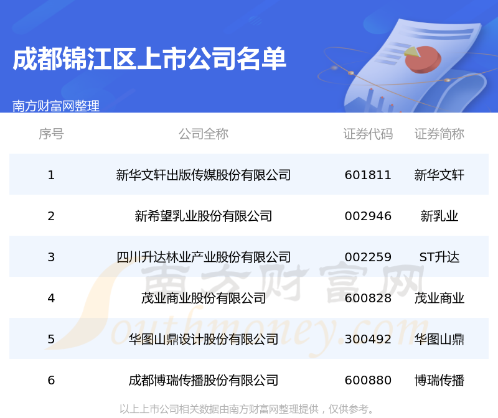Click short name ST升达
Viewport: 498px width, 418px height.
(x=439, y=257)
